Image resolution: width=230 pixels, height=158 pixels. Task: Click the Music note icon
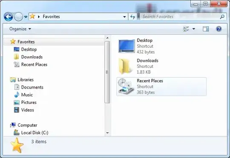tap(17, 95)
